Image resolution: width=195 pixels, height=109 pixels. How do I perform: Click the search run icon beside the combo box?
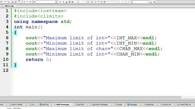click(x=151, y=2)
